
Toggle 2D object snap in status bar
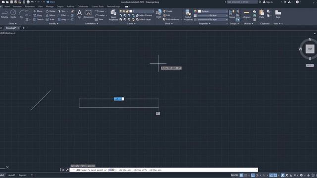pyautogui.click(x=275, y=175)
